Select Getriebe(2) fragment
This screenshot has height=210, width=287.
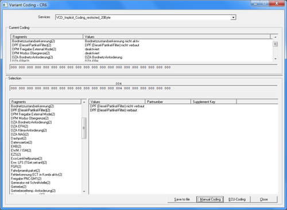point(19,187)
